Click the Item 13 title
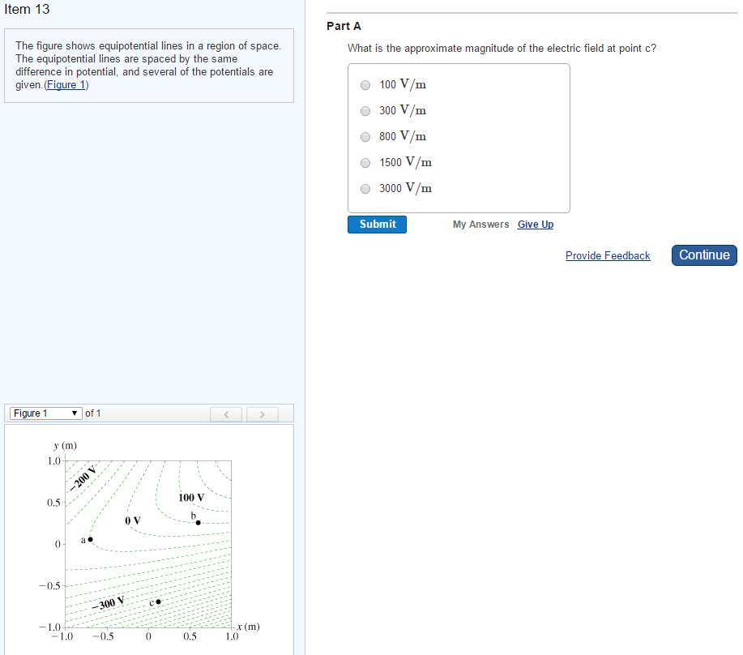 click(28, 10)
